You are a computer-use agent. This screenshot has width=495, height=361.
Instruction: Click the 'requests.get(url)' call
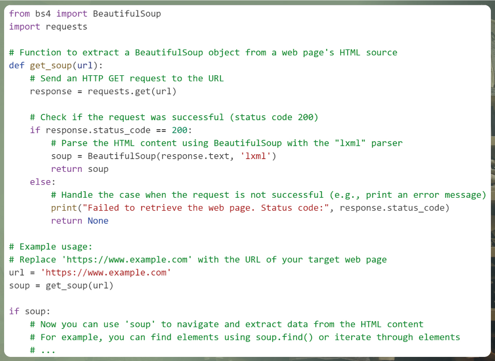click(132, 91)
